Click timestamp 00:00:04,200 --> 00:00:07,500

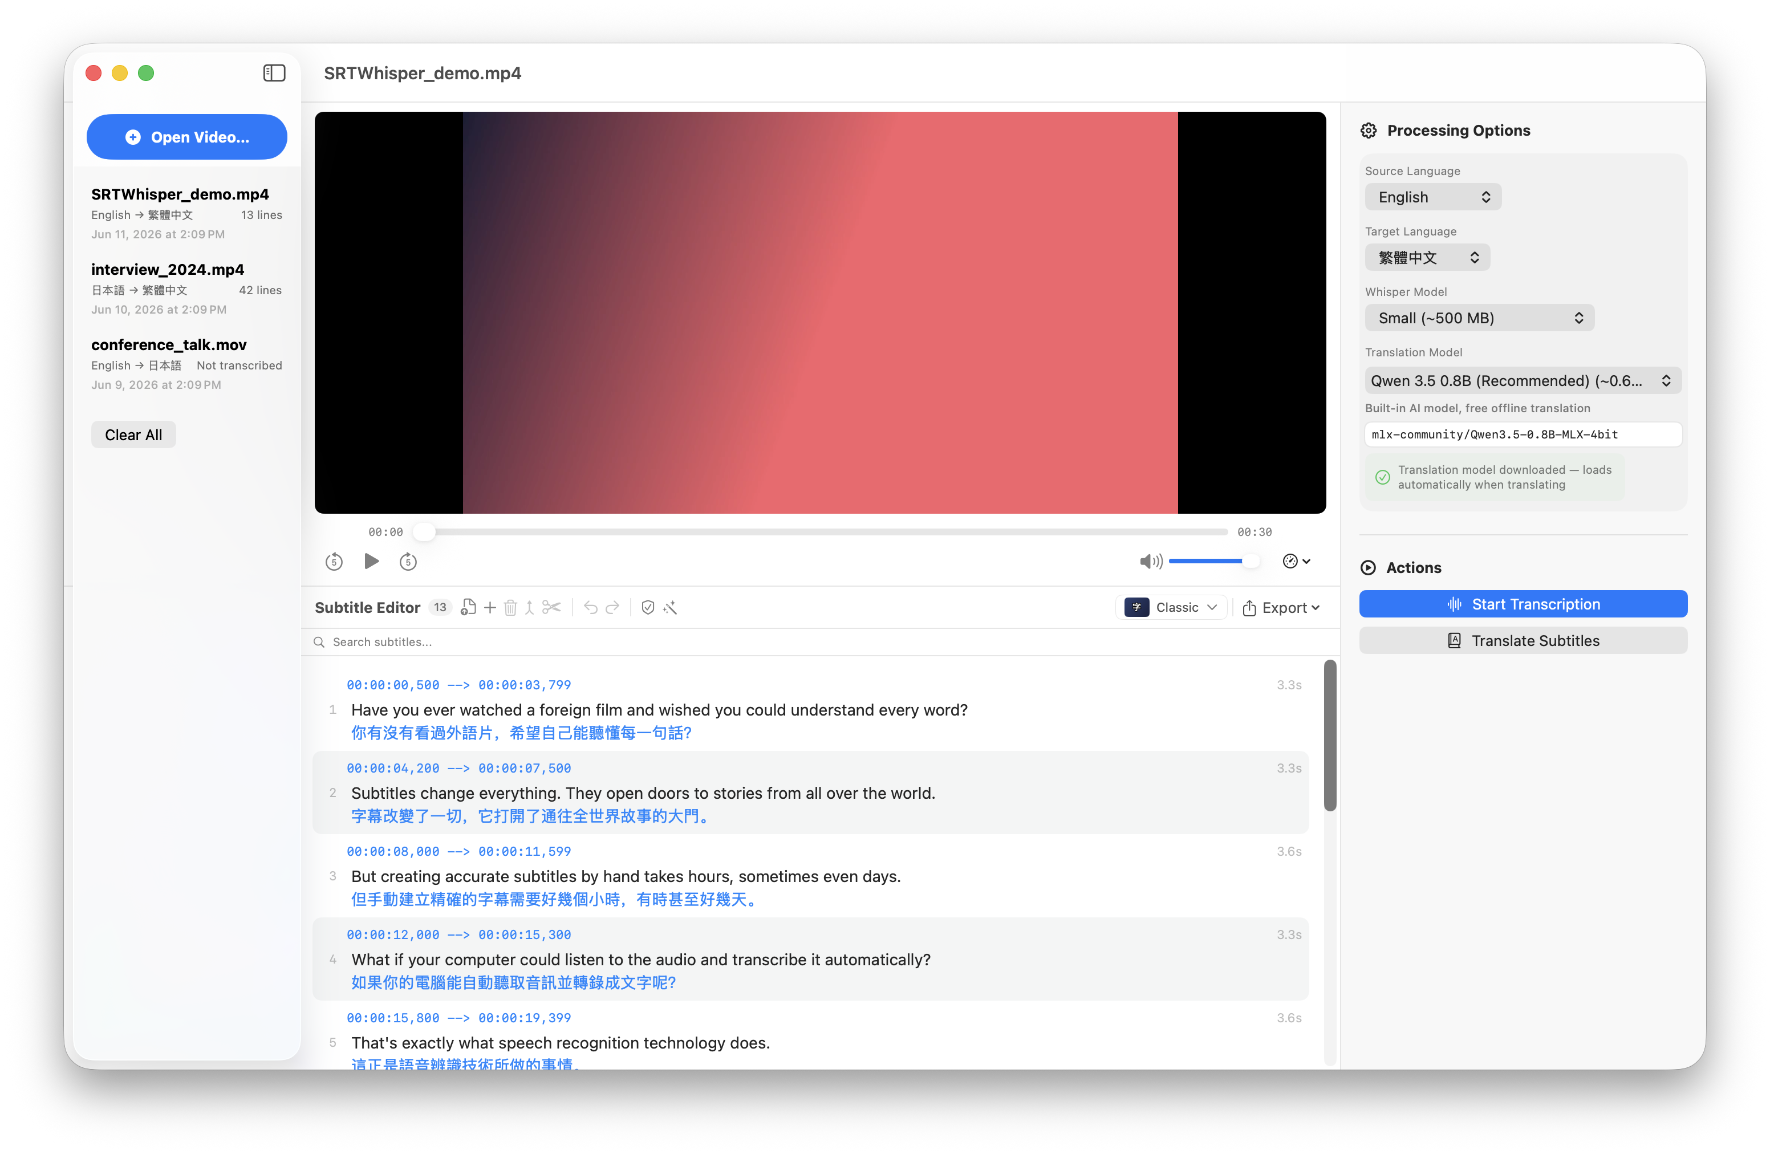[458, 768]
